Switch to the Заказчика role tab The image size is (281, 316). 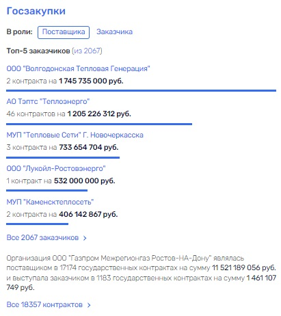[114, 32]
